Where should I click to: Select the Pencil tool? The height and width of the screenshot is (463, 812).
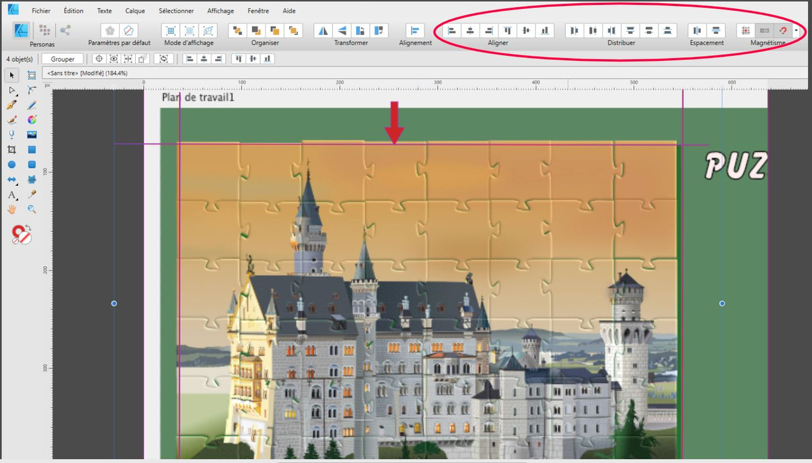click(x=32, y=105)
